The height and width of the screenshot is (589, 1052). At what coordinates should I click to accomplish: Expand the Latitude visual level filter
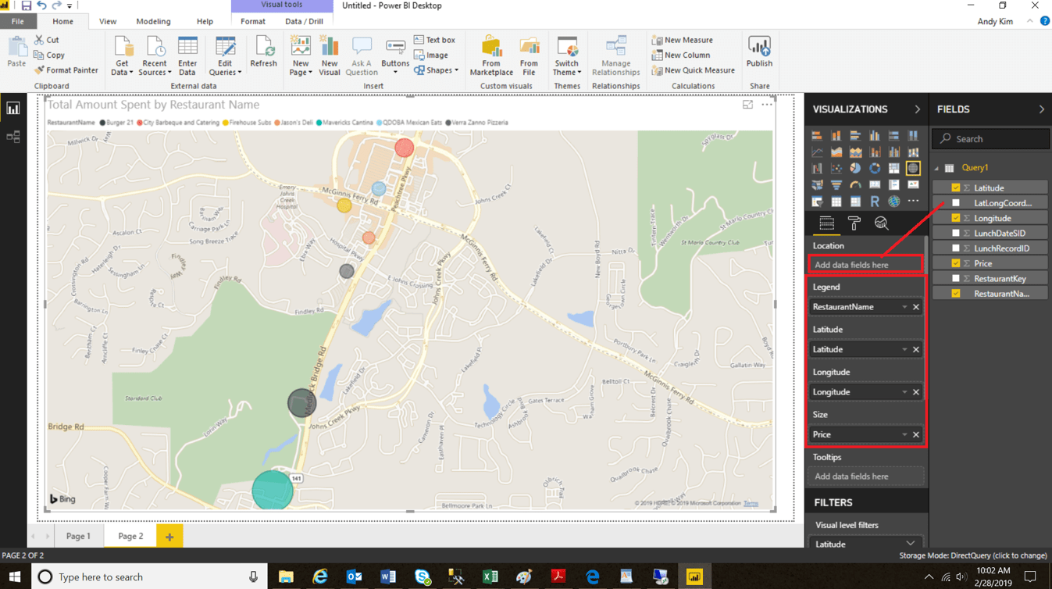(911, 544)
